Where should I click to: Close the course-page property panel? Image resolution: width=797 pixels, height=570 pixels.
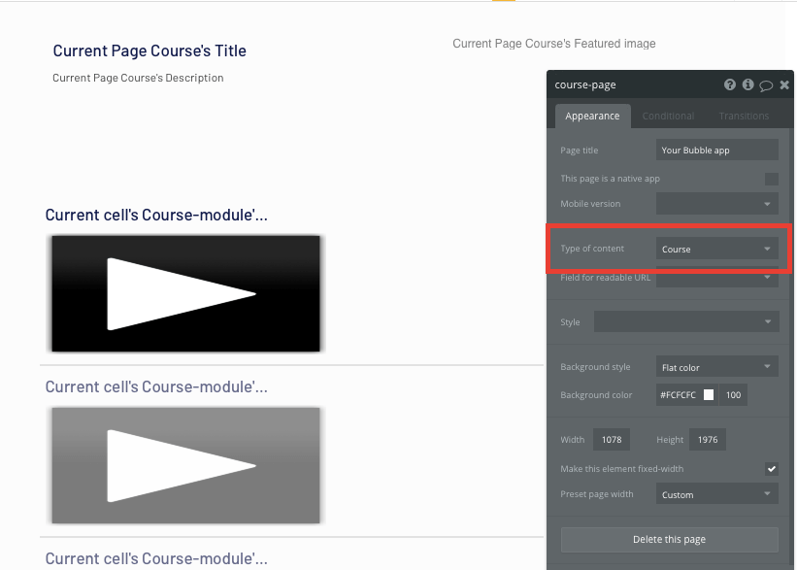[784, 84]
